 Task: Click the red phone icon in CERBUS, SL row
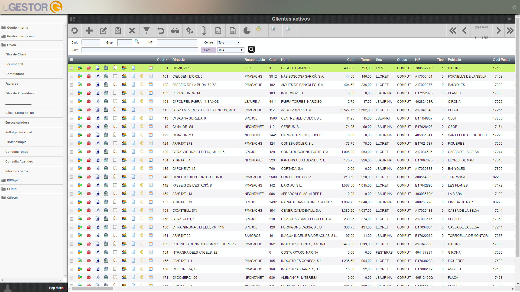click(89, 127)
